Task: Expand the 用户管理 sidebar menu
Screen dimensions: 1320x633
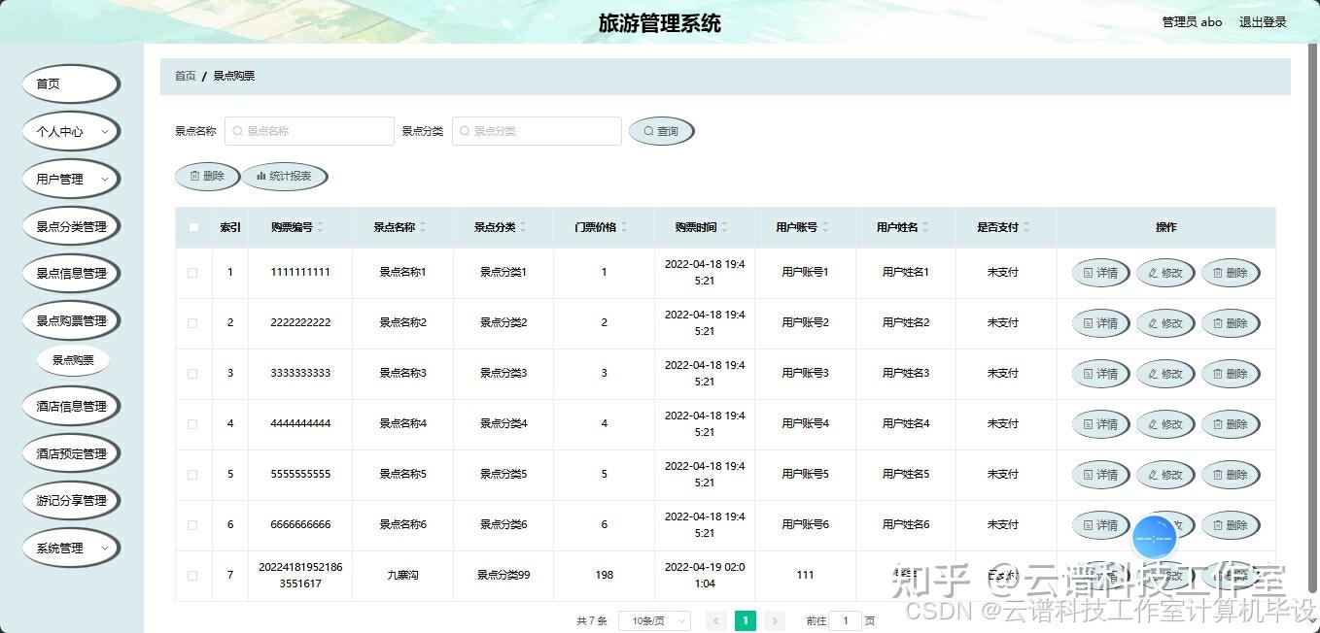Action: click(x=70, y=179)
